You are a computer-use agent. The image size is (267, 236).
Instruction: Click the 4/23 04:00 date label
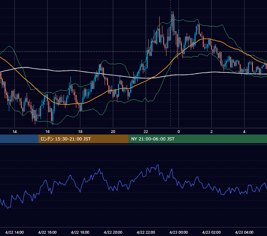pos(244,232)
